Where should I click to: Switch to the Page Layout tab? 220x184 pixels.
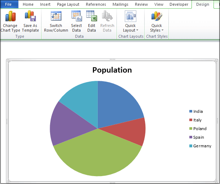click(x=68, y=5)
